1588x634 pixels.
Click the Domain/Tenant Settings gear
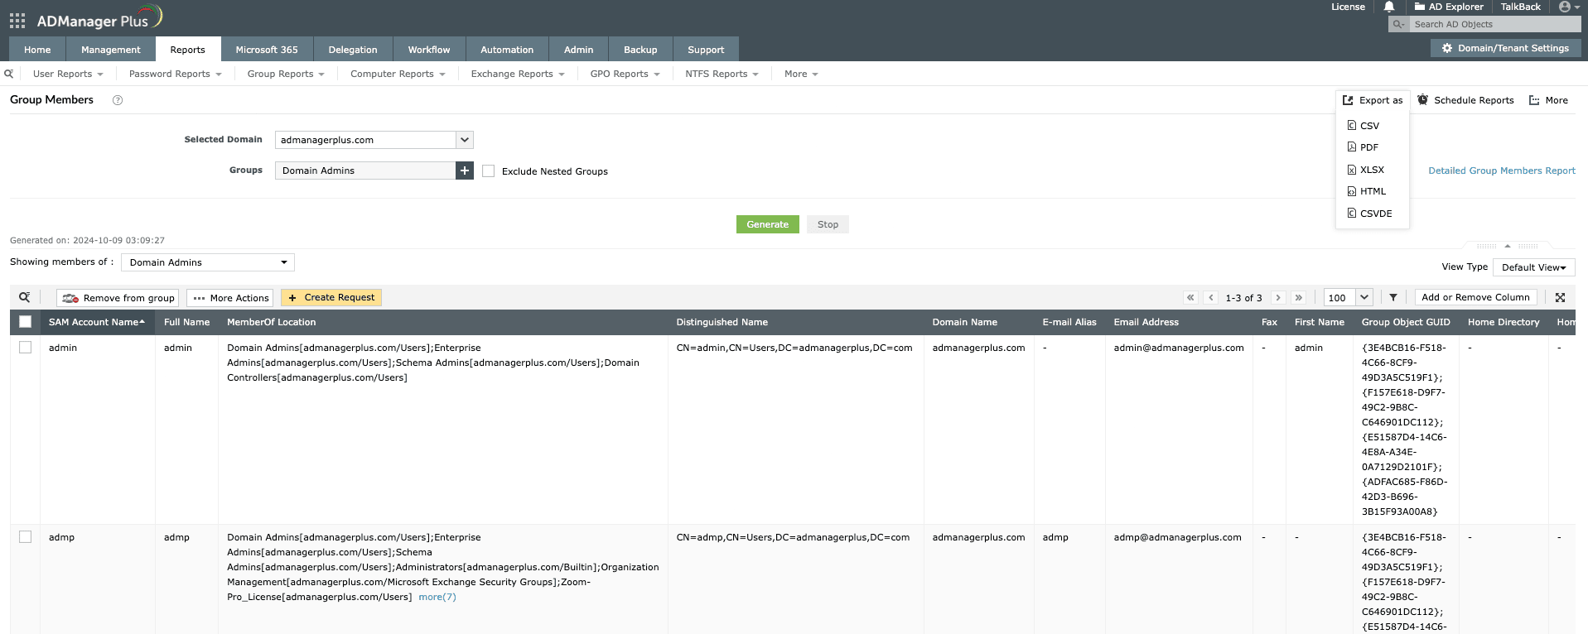[1447, 49]
